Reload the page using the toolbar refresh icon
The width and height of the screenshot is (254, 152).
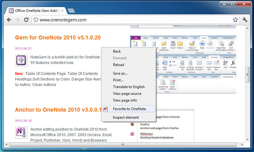point(26,20)
